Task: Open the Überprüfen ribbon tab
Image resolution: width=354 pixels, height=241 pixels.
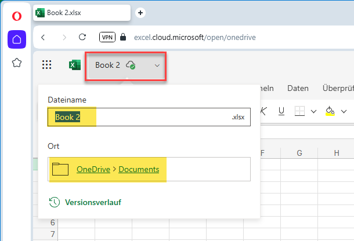Action: pyautogui.click(x=338, y=89)
